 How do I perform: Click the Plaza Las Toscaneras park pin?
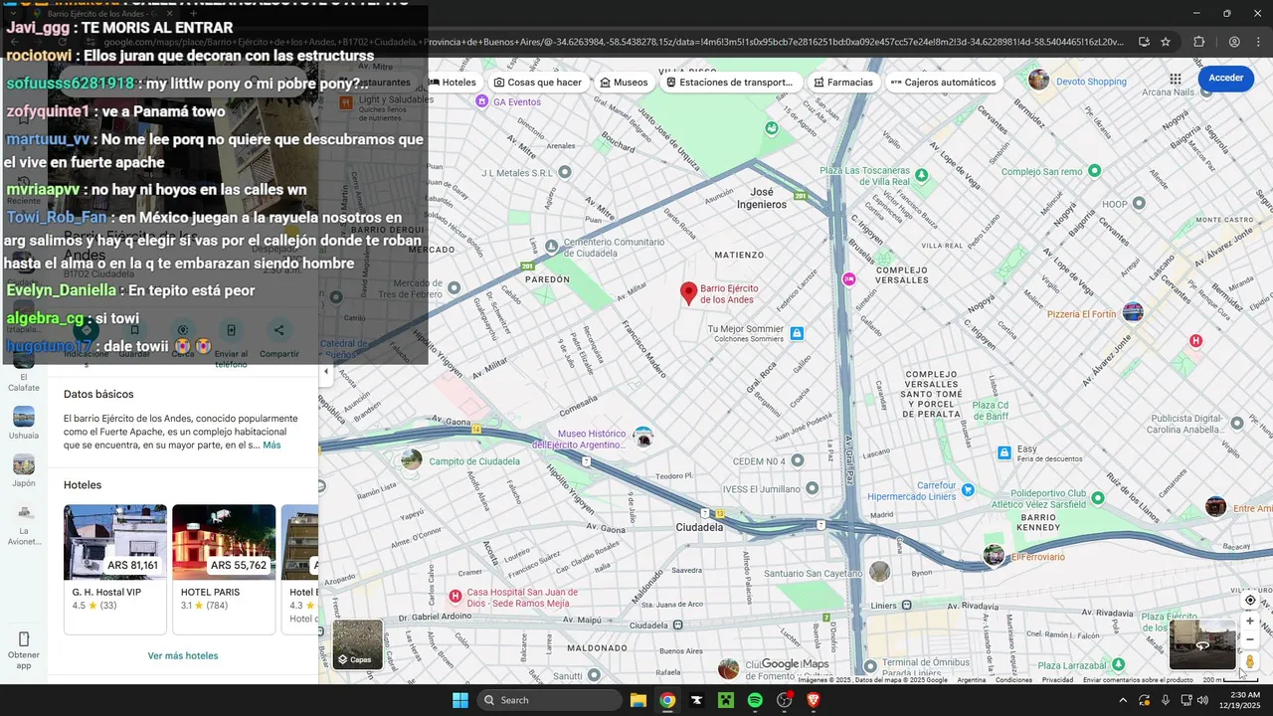(x=922, y=175)
